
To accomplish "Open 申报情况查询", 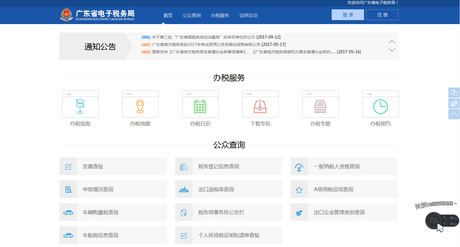I will 113,189.
